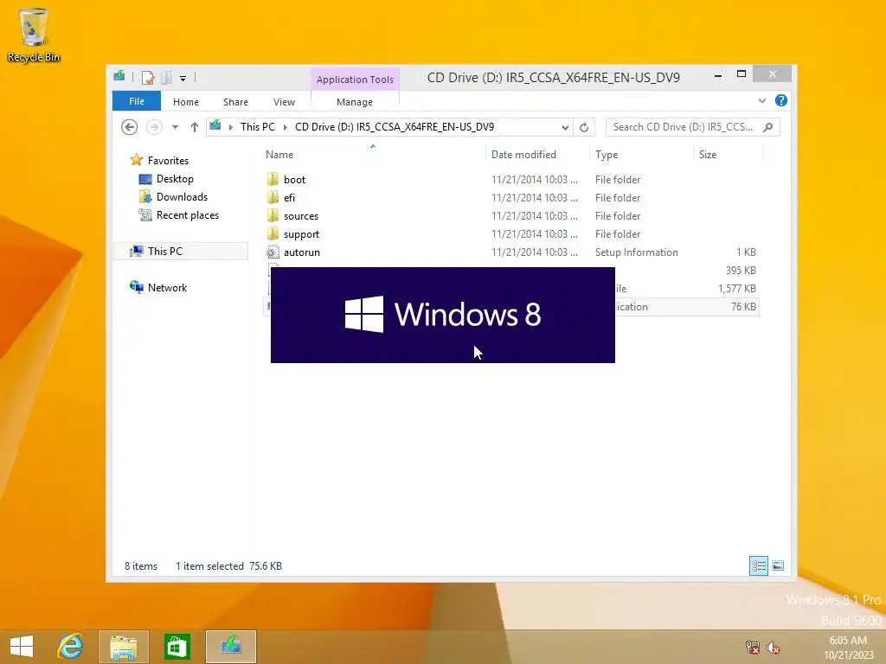Open the Start button on the taskbar

point(22,647)
